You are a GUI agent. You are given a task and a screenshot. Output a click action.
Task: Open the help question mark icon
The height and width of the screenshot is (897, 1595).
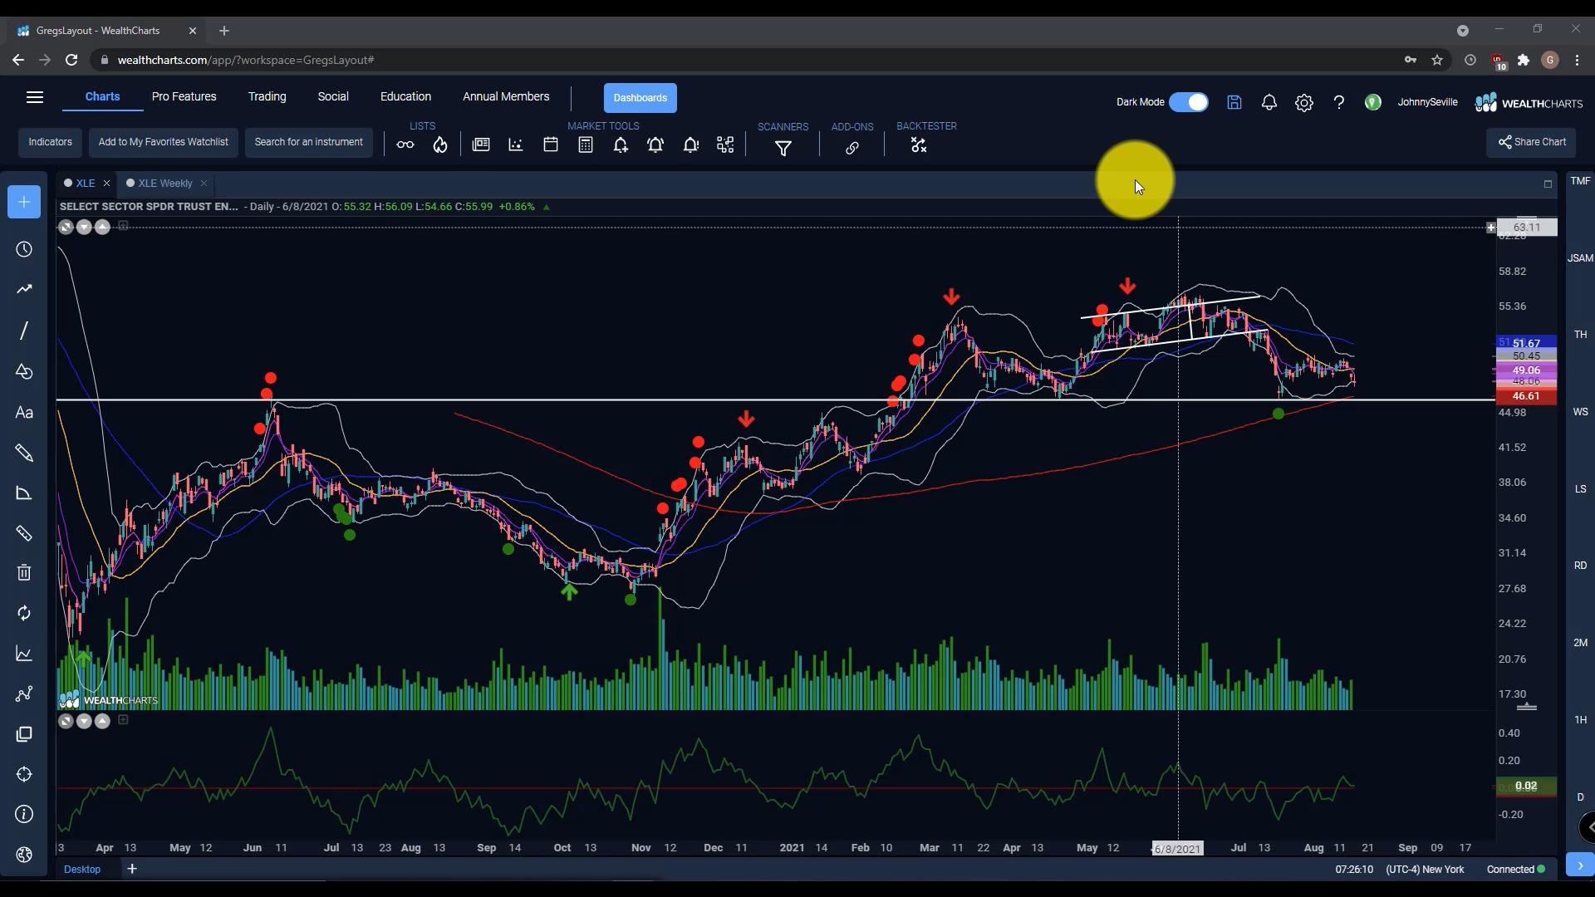click(x=1339, y=102)
